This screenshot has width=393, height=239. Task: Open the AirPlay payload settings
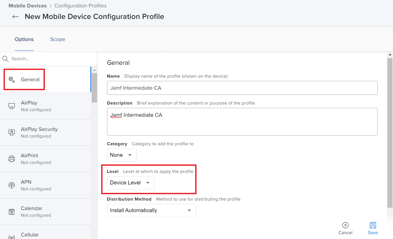46,106
